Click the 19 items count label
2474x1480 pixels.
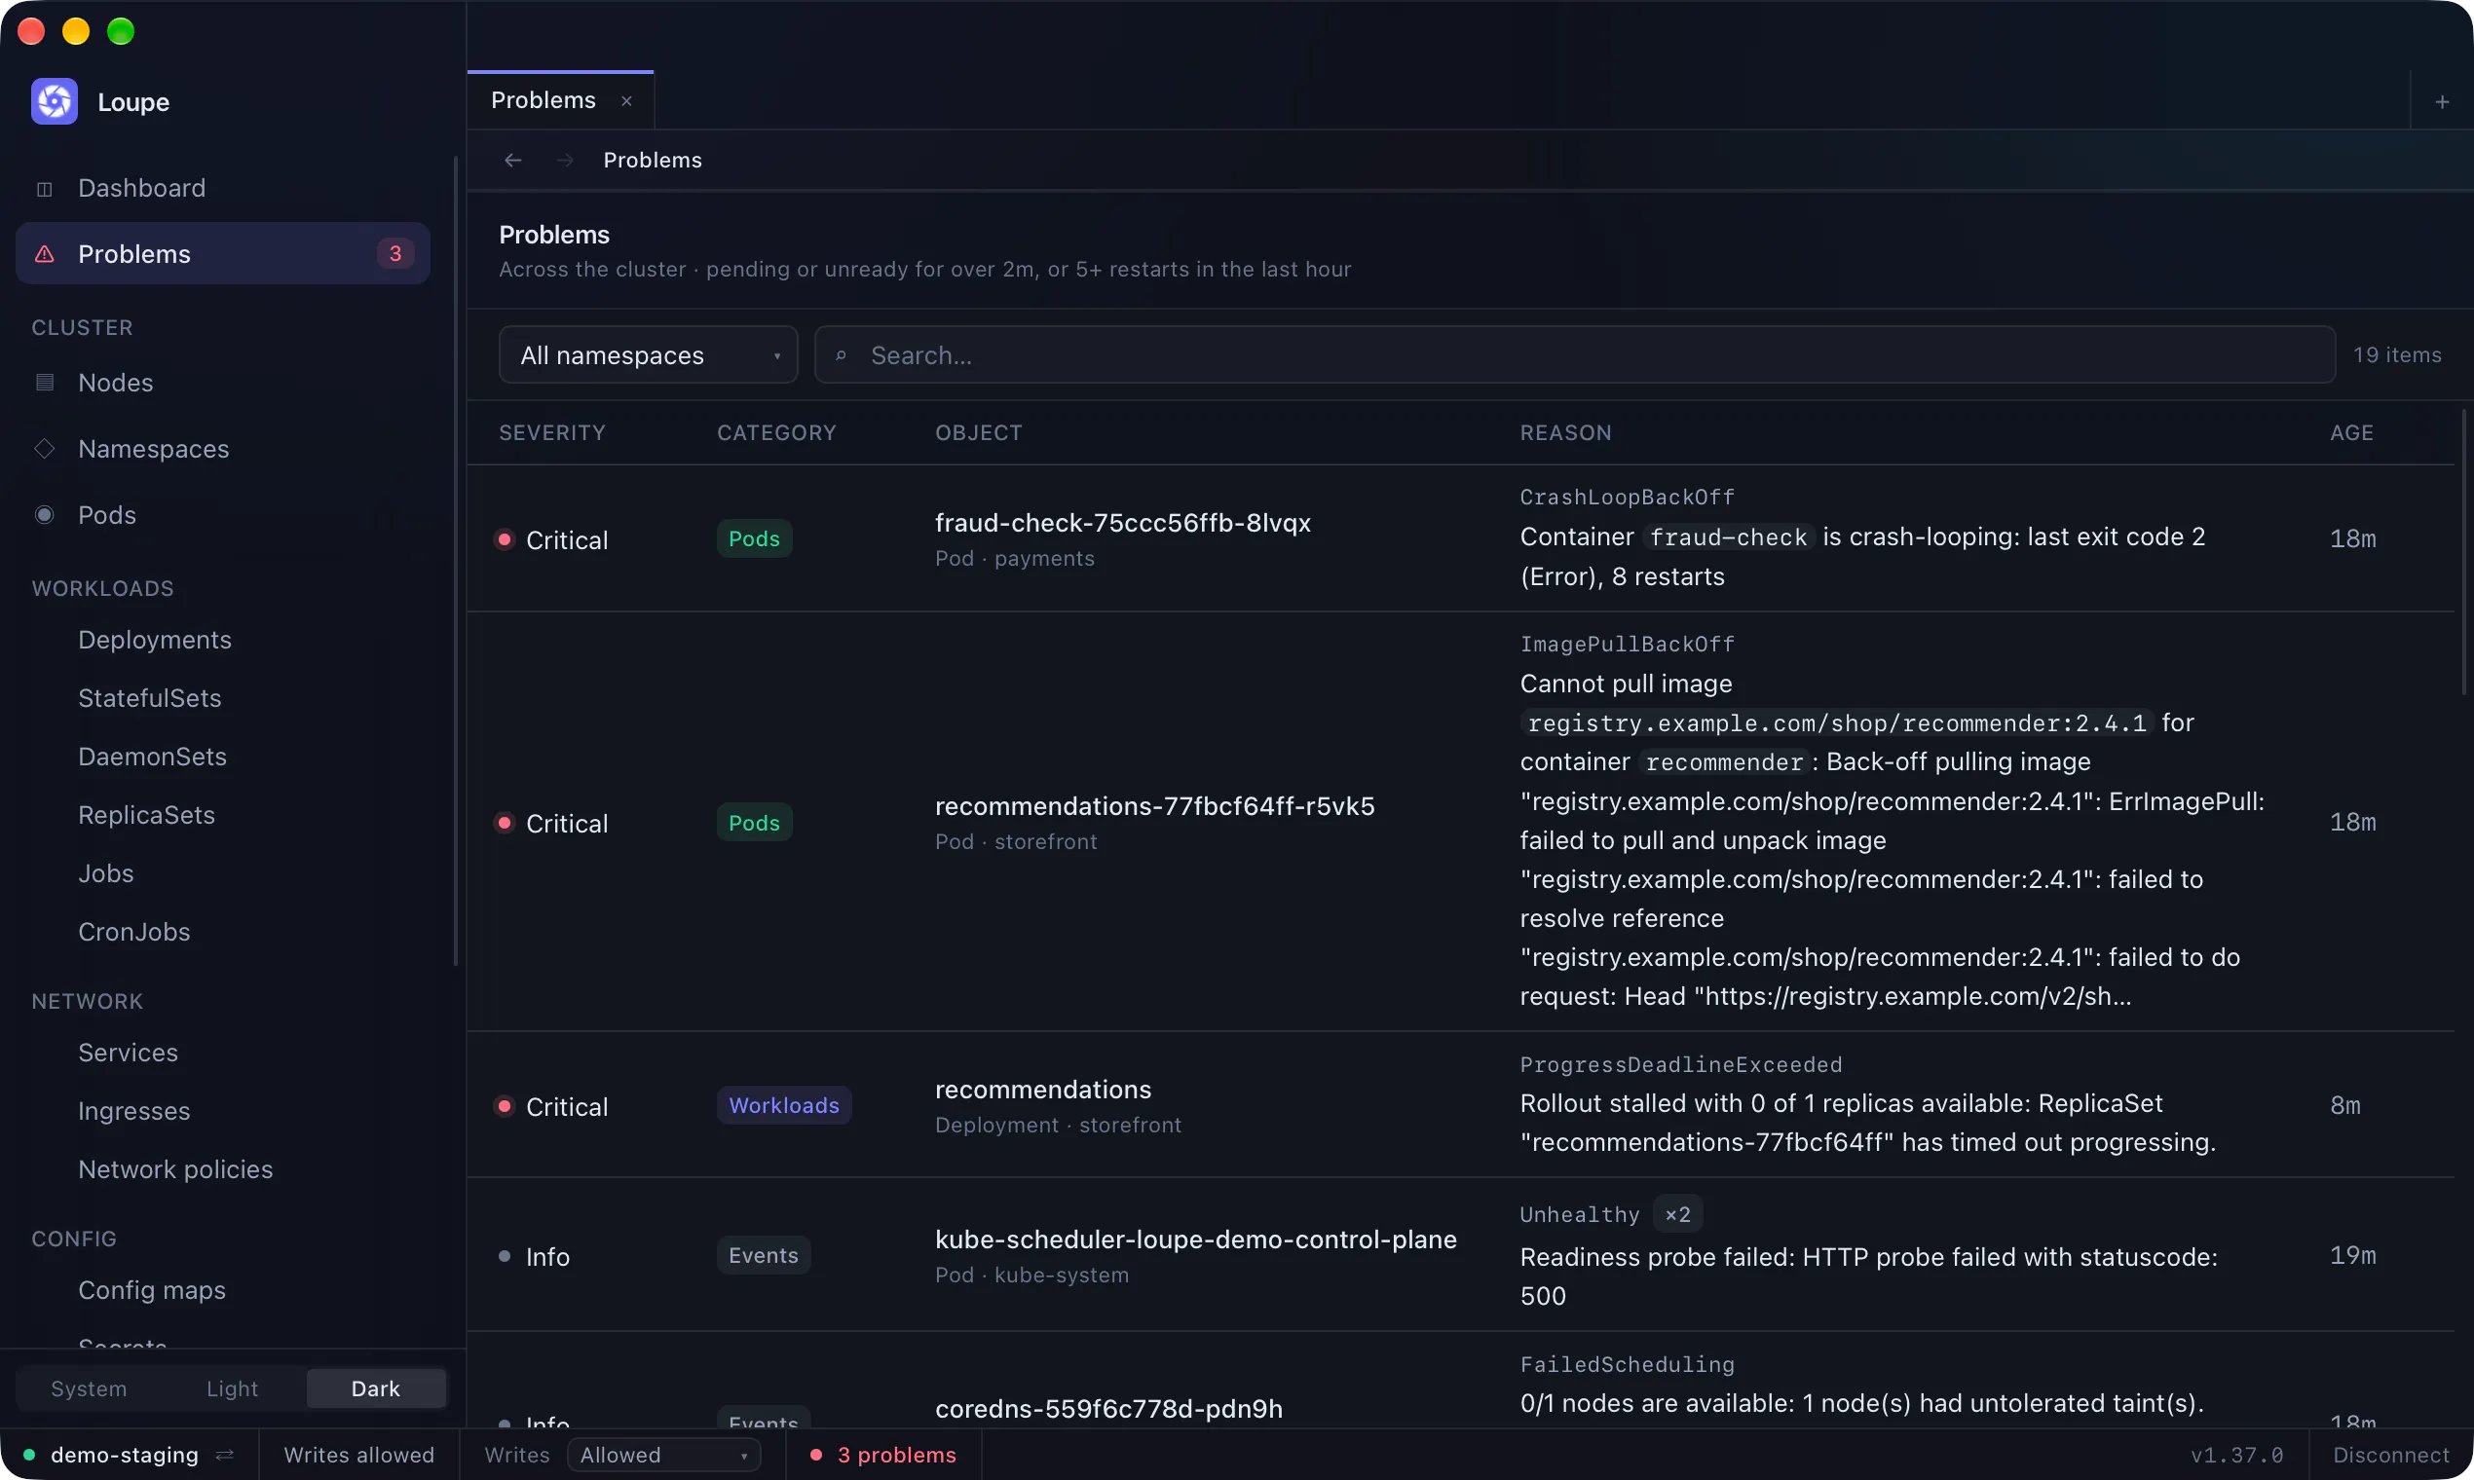click(2396, 355)
